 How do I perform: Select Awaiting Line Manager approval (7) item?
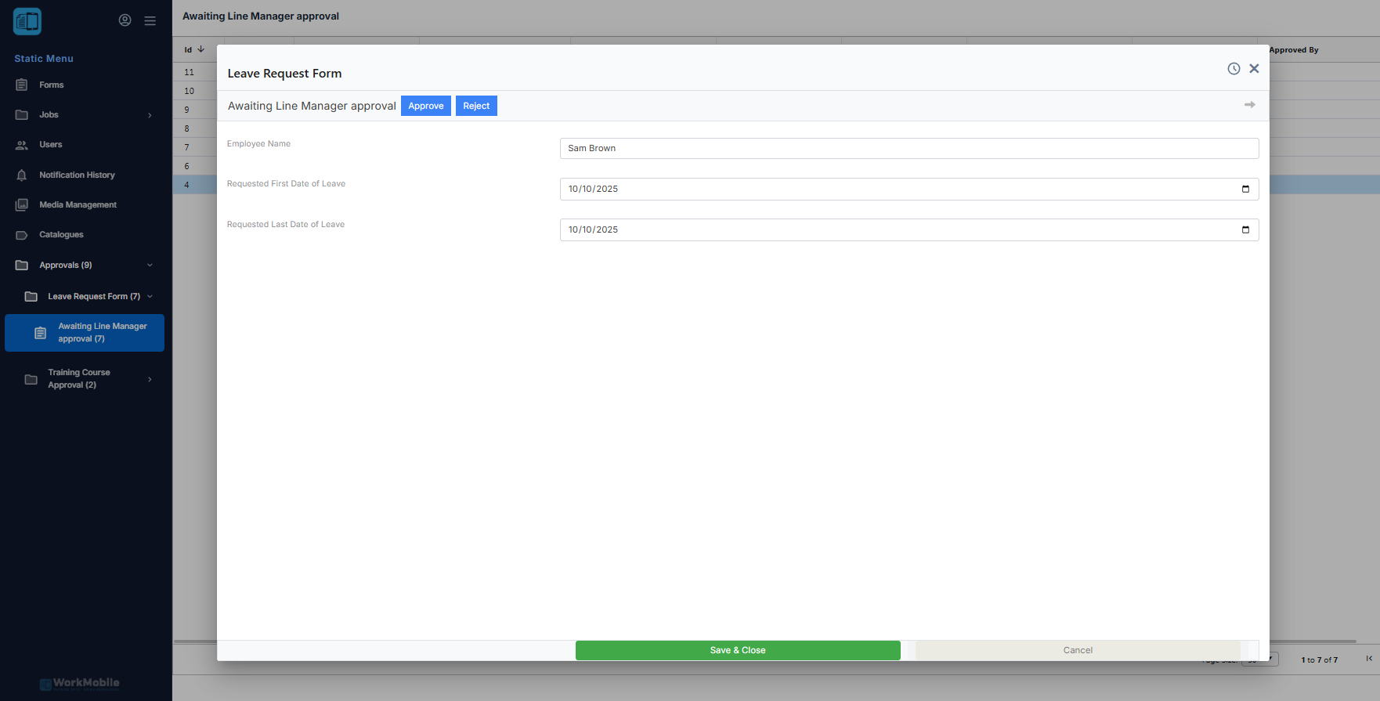[85, 333]
